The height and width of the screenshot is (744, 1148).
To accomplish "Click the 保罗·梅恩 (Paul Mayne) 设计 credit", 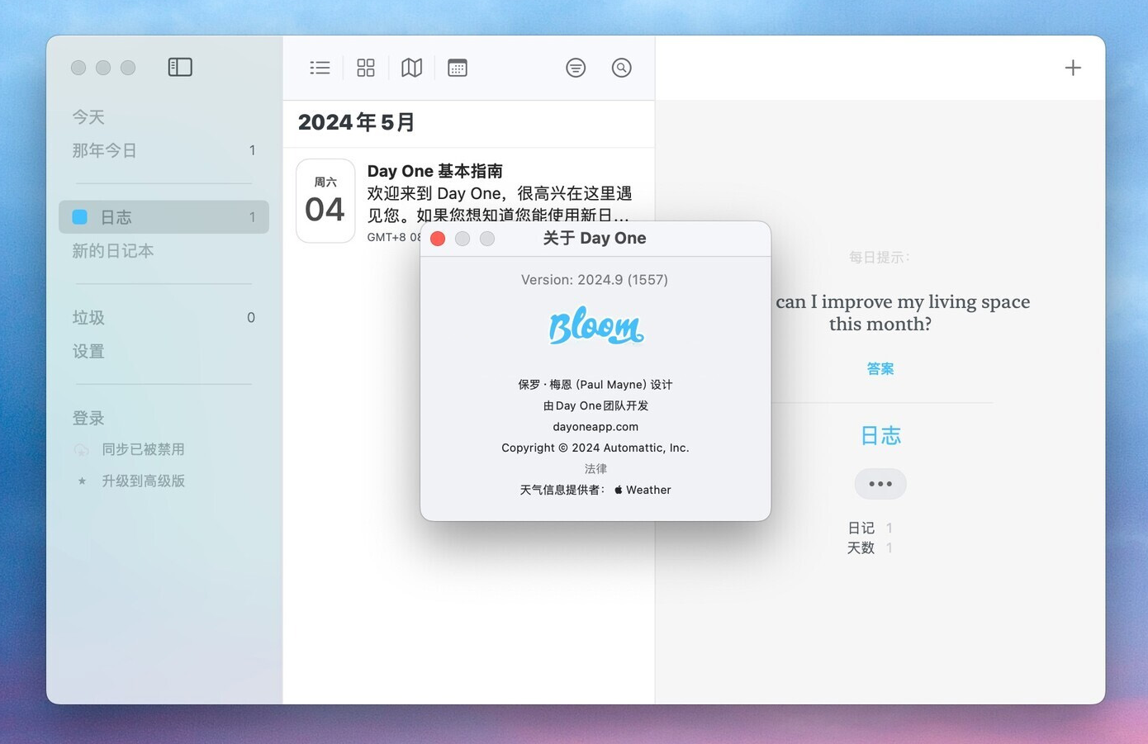I will pyautogui.click(x=595, y=385).
